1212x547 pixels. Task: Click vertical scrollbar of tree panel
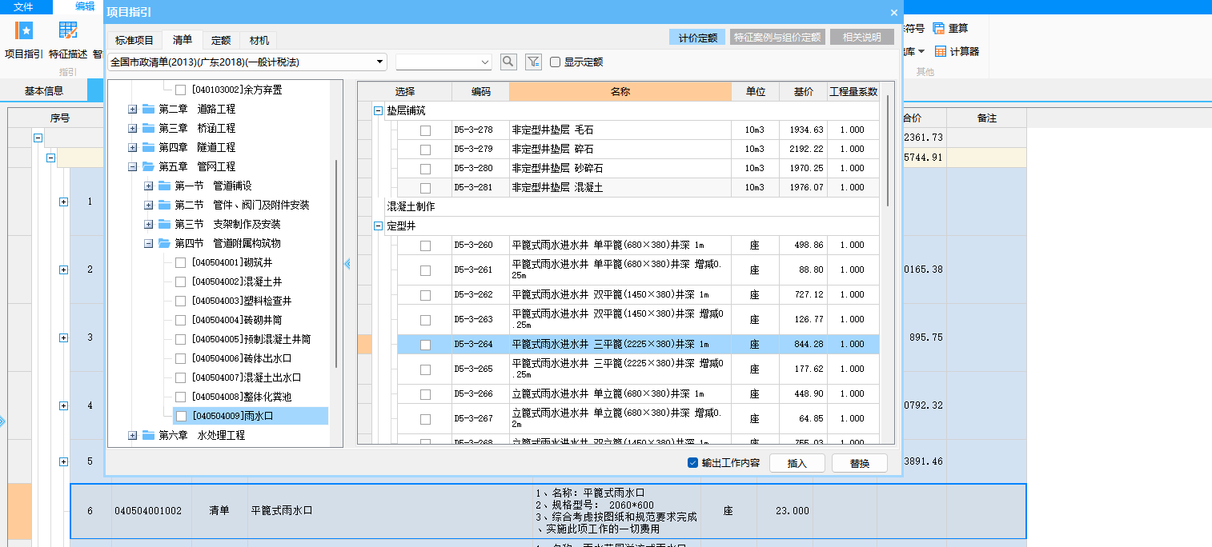(x=336, y=264)
